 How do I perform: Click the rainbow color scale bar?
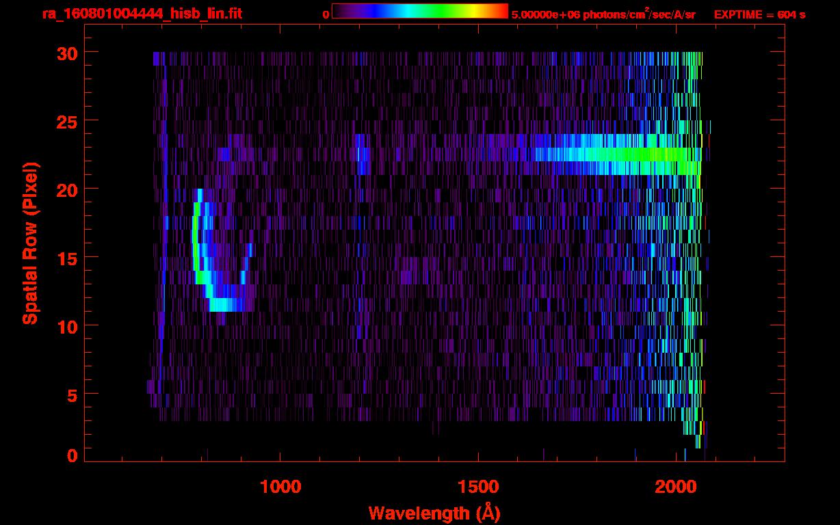tap(420, 11)
